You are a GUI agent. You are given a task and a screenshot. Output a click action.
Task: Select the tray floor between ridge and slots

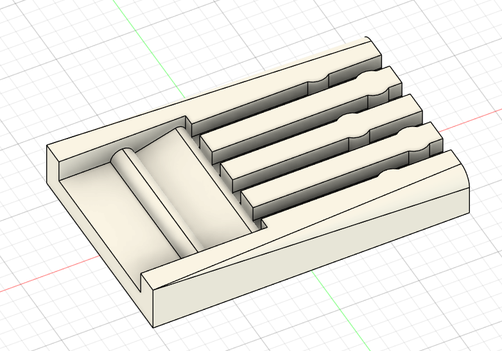[x=195, y=189]
